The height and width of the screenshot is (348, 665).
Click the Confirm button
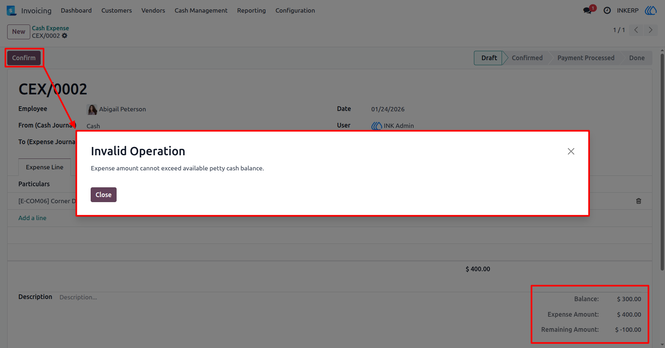[24, 58]
